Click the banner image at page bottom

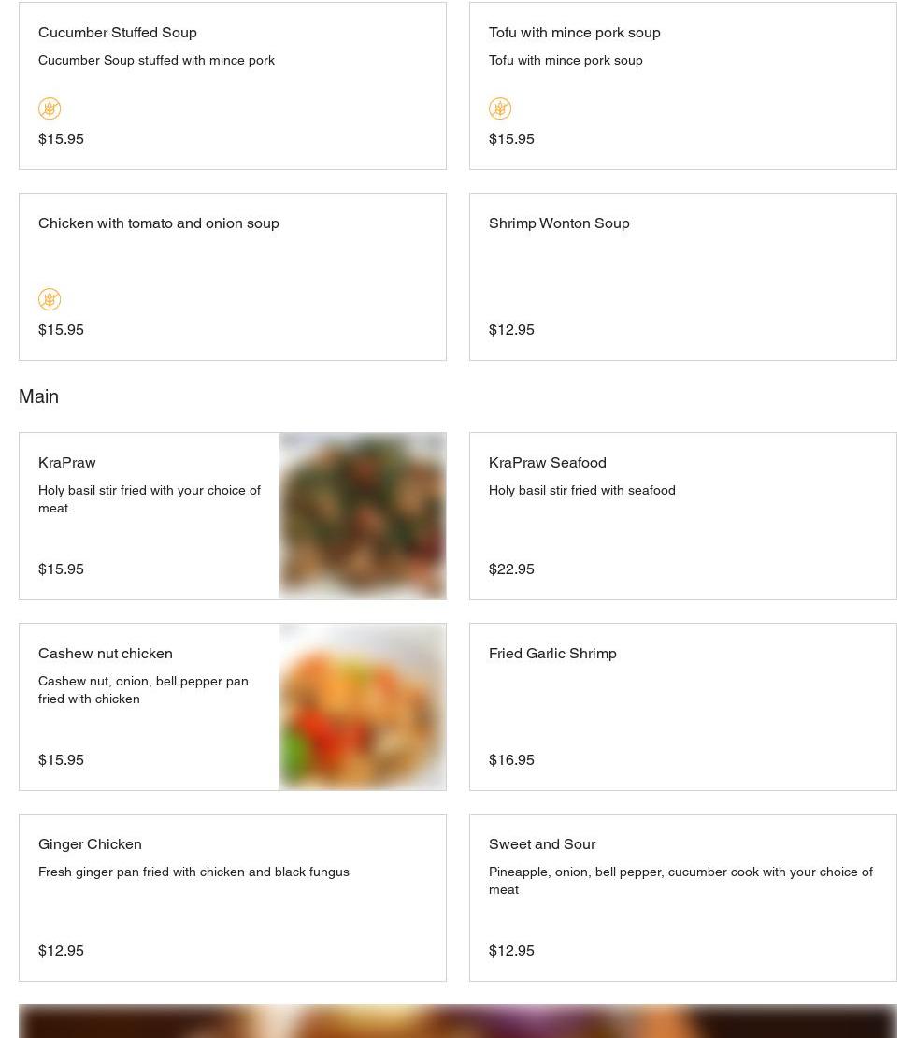pos(458,1021)
